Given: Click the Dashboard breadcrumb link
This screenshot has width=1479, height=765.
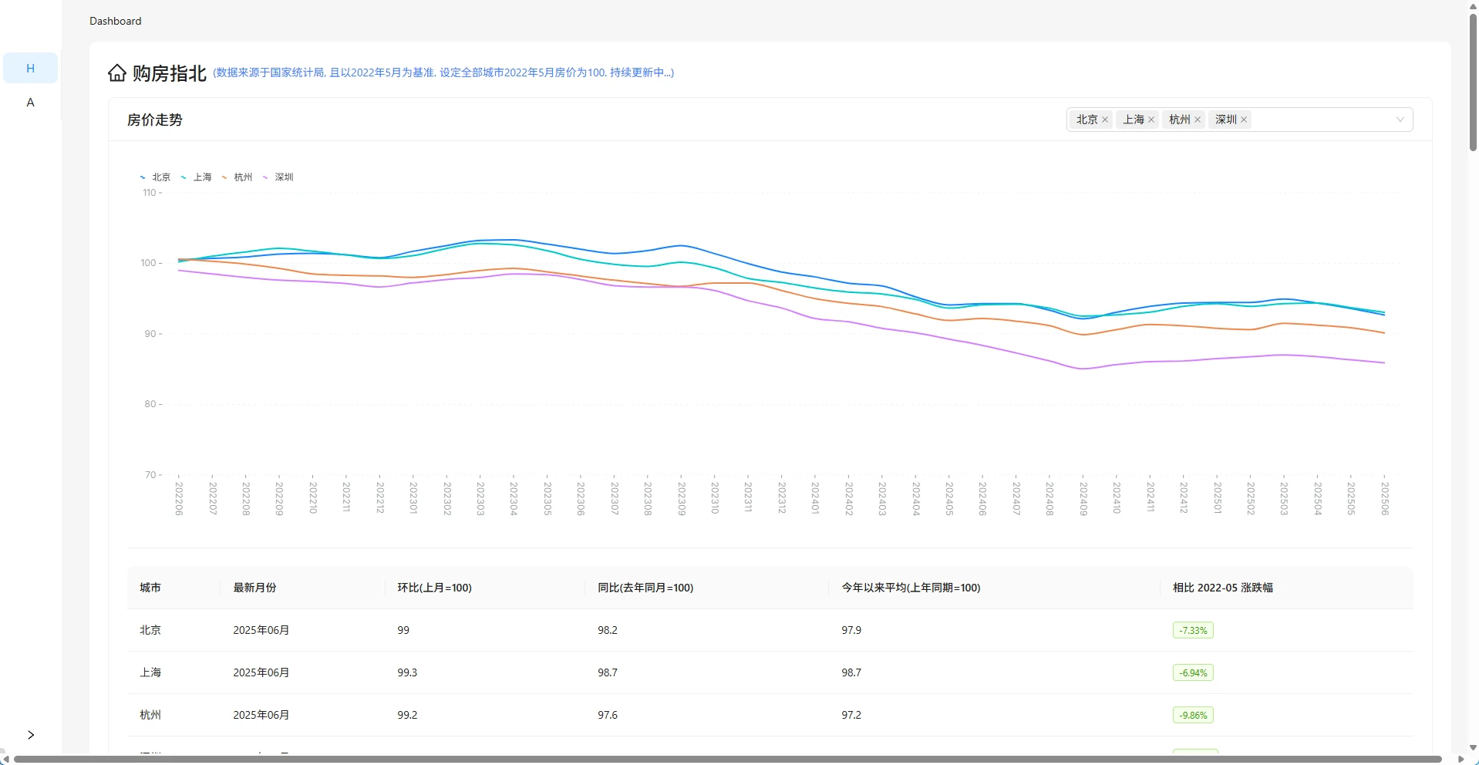Looking at the screenshot, I should pyautogui.click(x=116, y=21).
